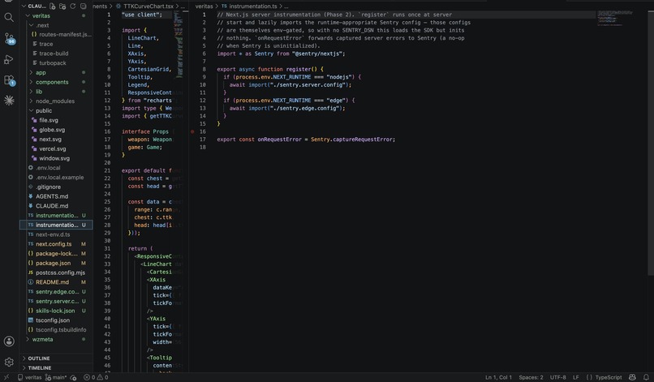Open the Search view in activity bar

point(9,18)
